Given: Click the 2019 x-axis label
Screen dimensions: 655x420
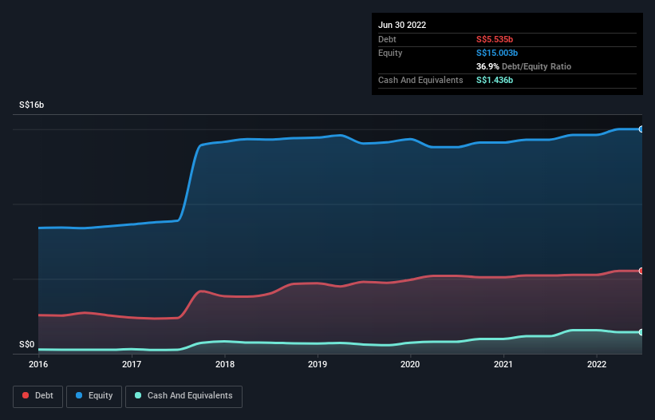Looking at the screenshot, I should tap(318, 364).
